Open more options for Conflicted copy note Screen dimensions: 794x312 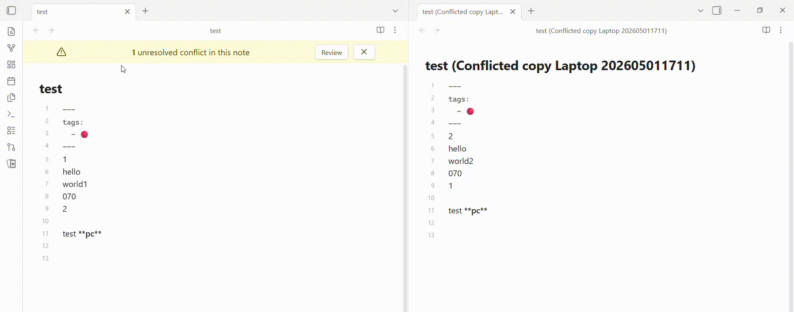coord(781,30)
